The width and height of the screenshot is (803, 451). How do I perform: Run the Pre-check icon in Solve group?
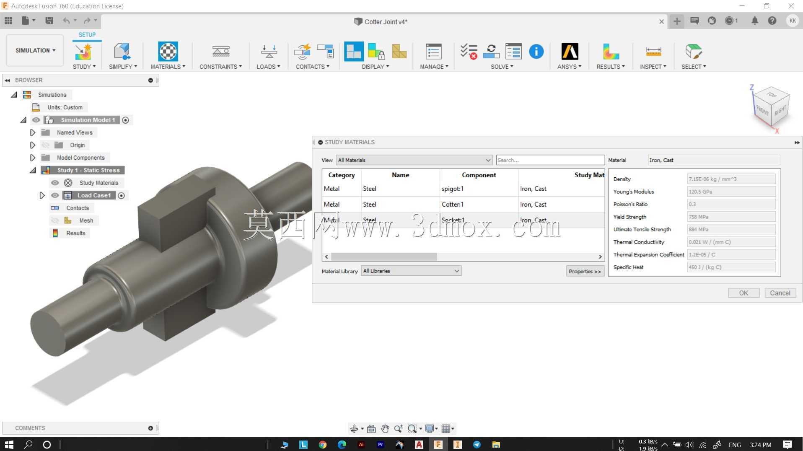[x=468, y=52]
